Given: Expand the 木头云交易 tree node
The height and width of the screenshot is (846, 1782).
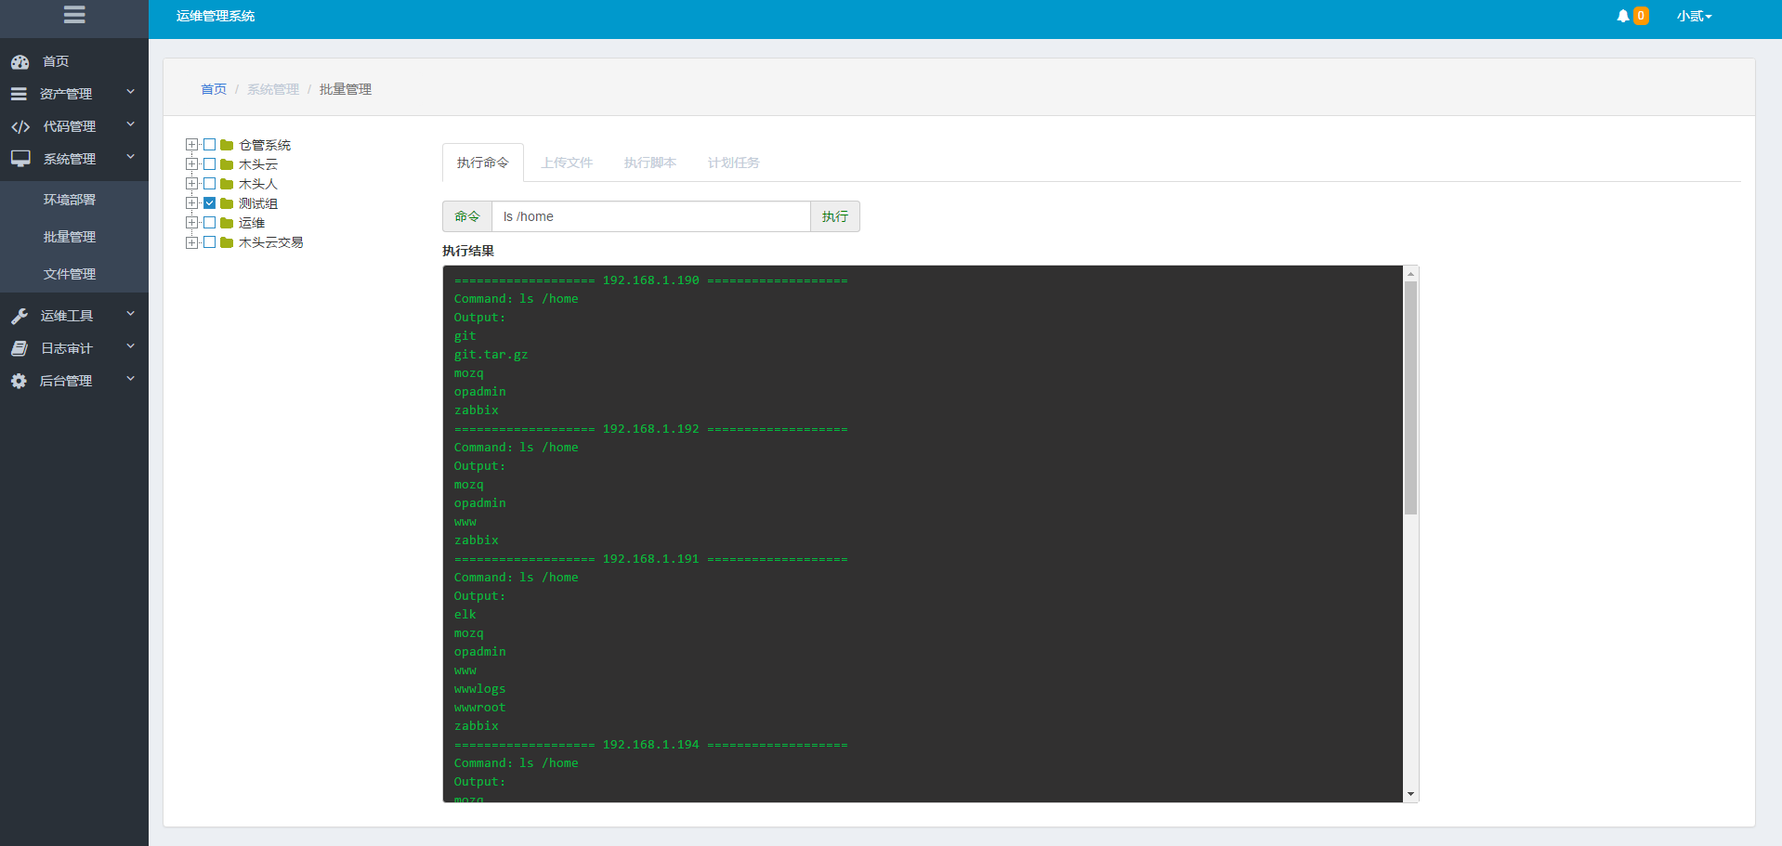Looking at the screenshot, I should 191,242.
